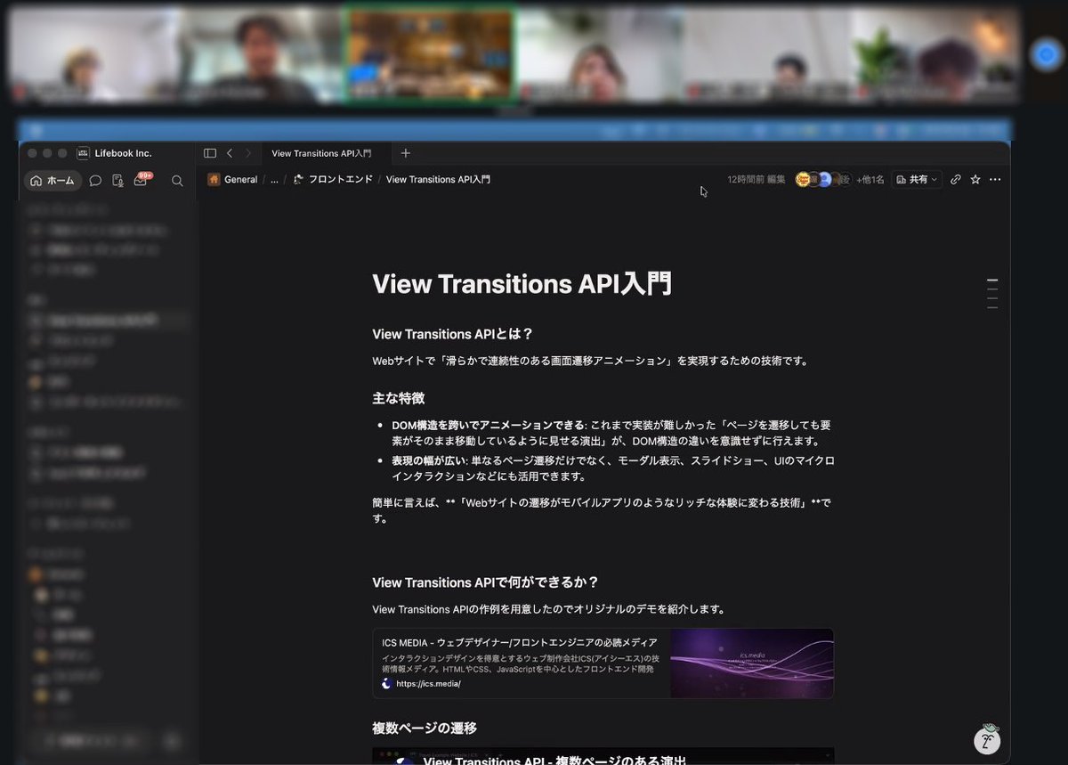Open the chat bubble icon in sidebar header
Viewport: 1068px width, 765px height.
point(95,181)
